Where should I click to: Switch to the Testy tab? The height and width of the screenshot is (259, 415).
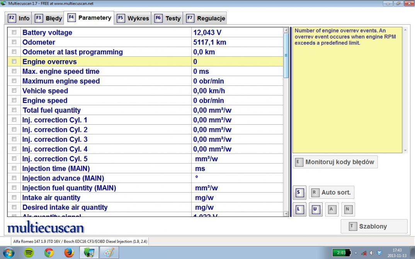[x=167, y=18]
